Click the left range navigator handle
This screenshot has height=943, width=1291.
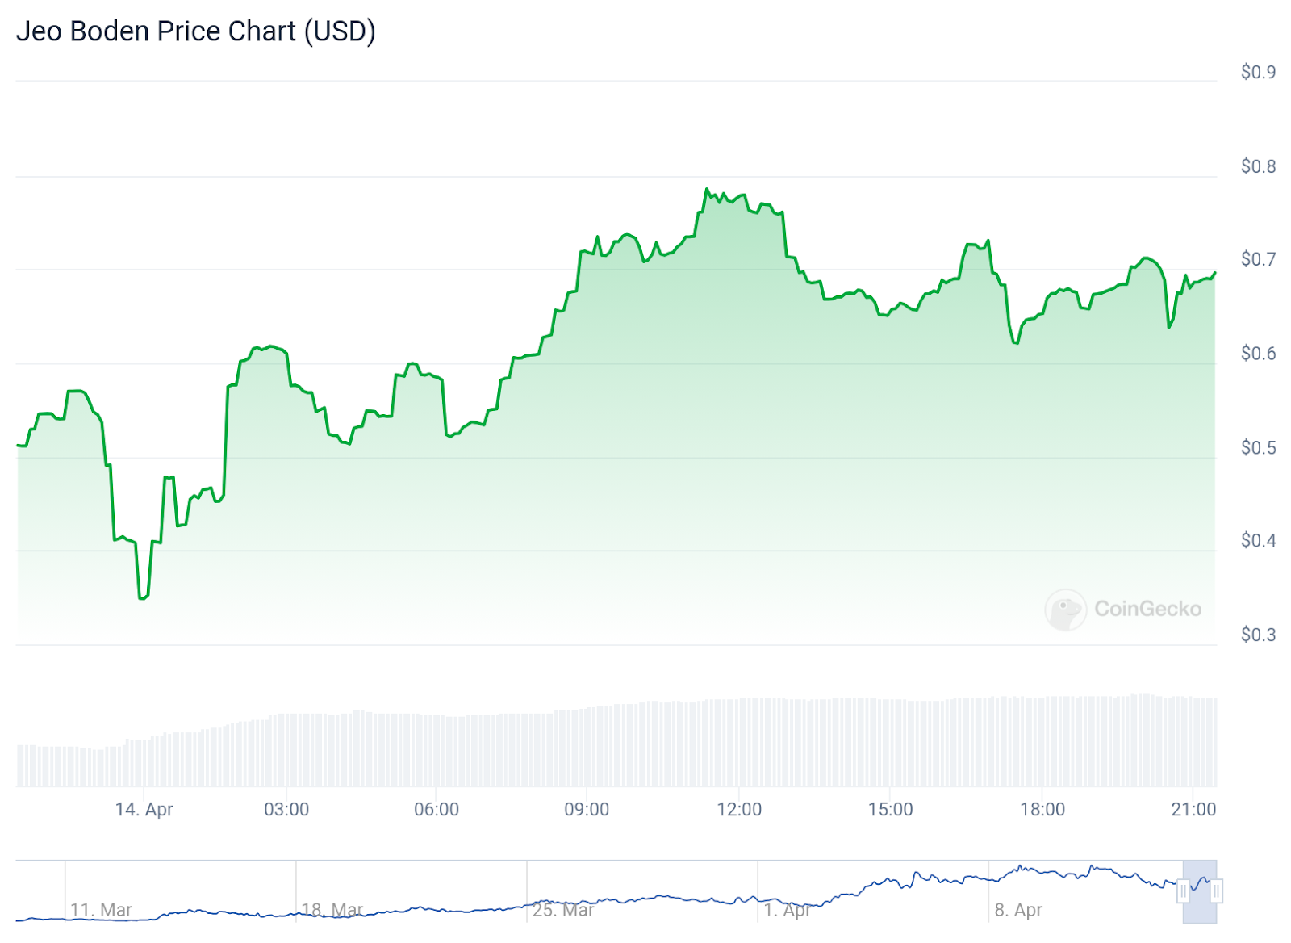click(x=1183, y=891)
